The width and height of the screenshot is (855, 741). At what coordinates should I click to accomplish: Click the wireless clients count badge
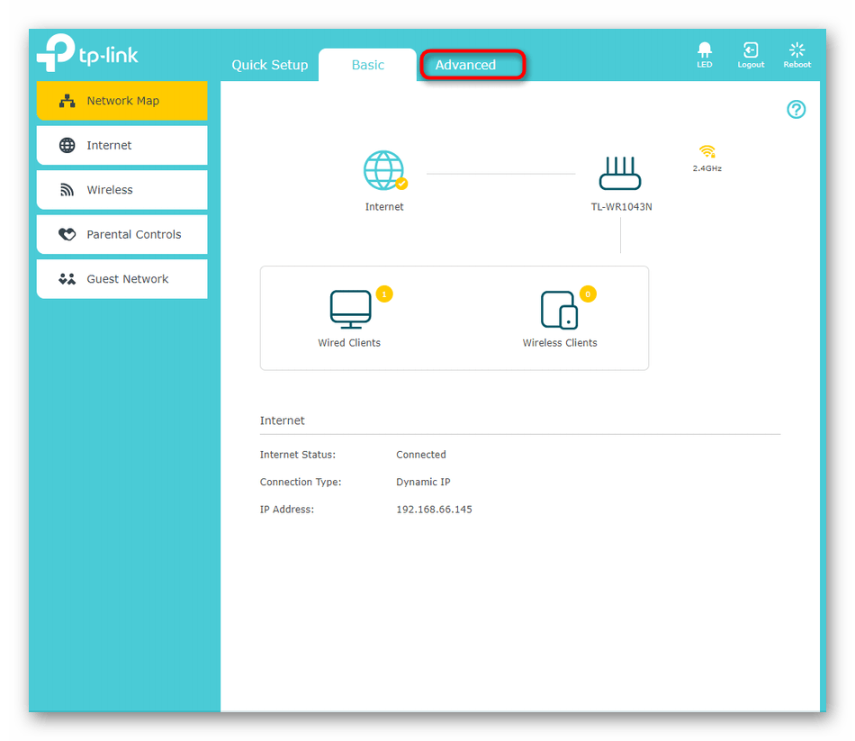click(589, 294)
